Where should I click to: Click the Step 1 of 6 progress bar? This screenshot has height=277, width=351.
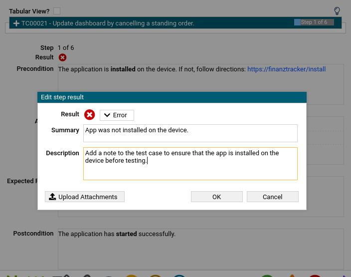[314, 22]
